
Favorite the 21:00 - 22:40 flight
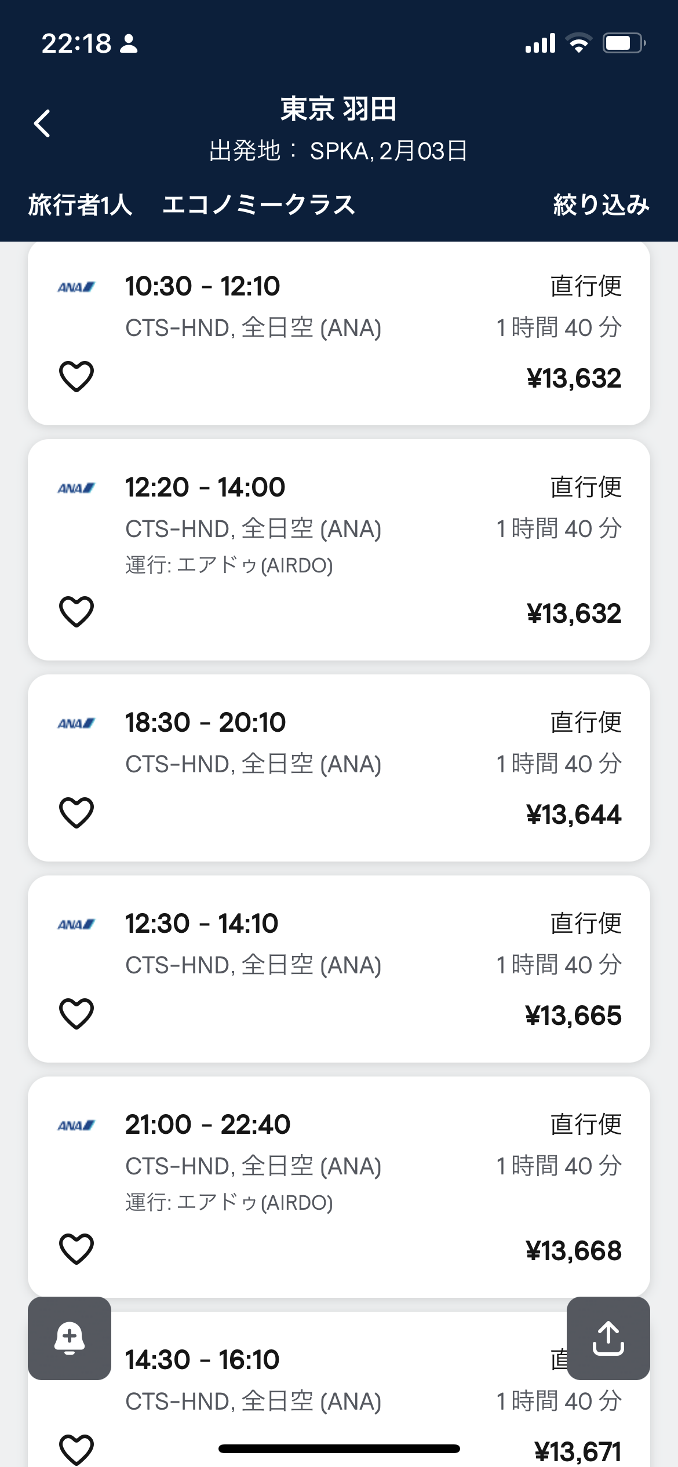pos(76,1249)
